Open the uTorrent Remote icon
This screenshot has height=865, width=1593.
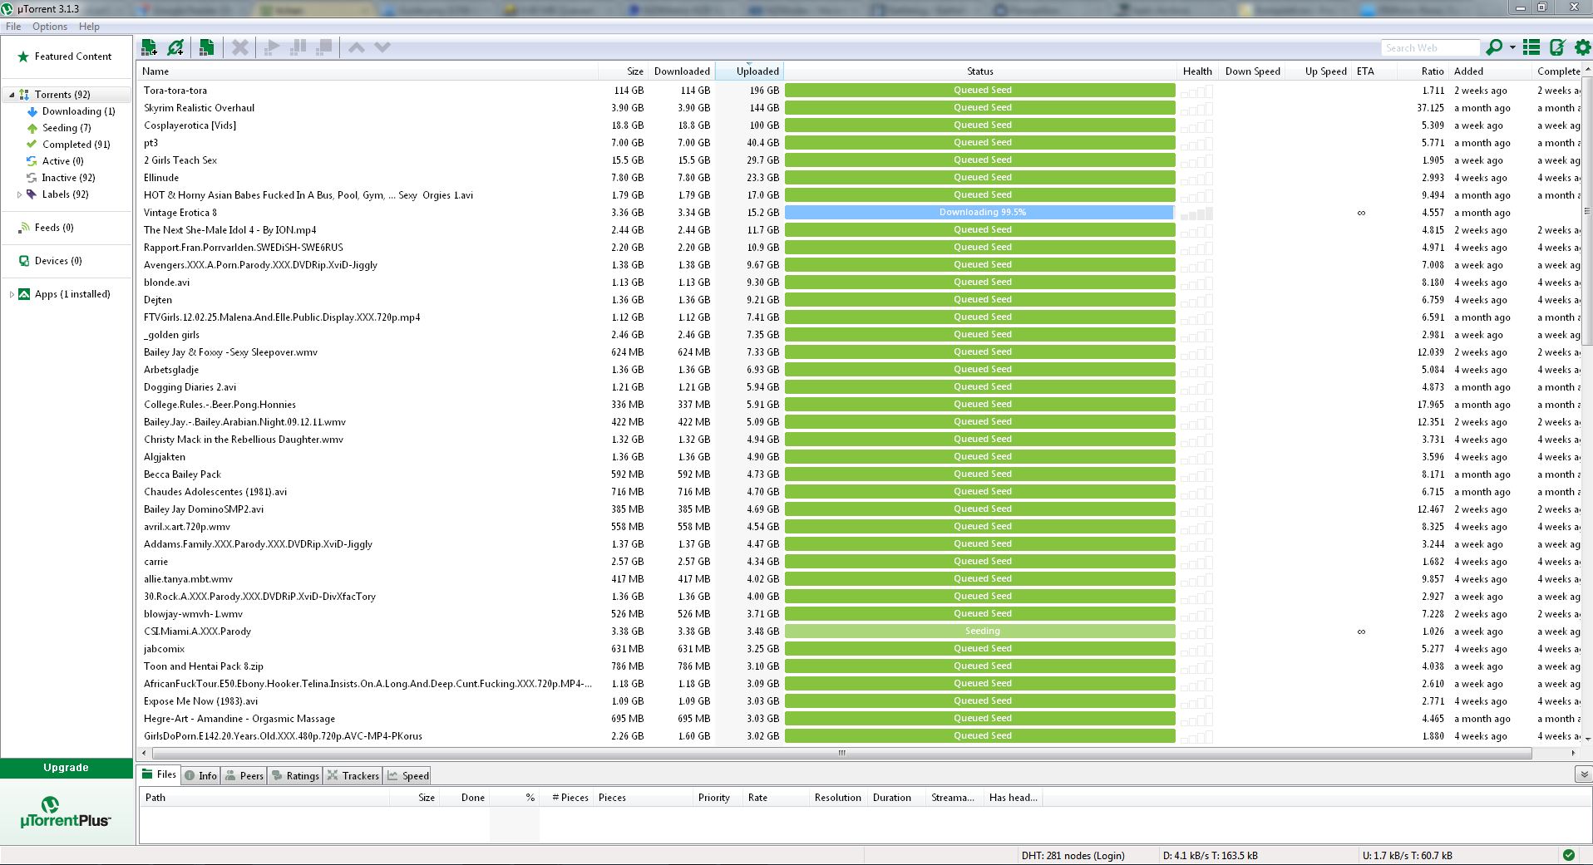click(1557, 47)
